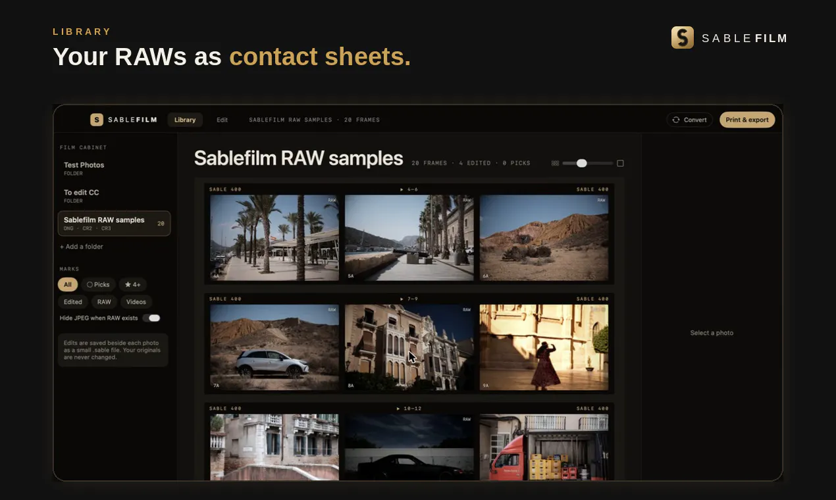
Task: Open the dark car silhouette photo
Action: coord(409,447)
